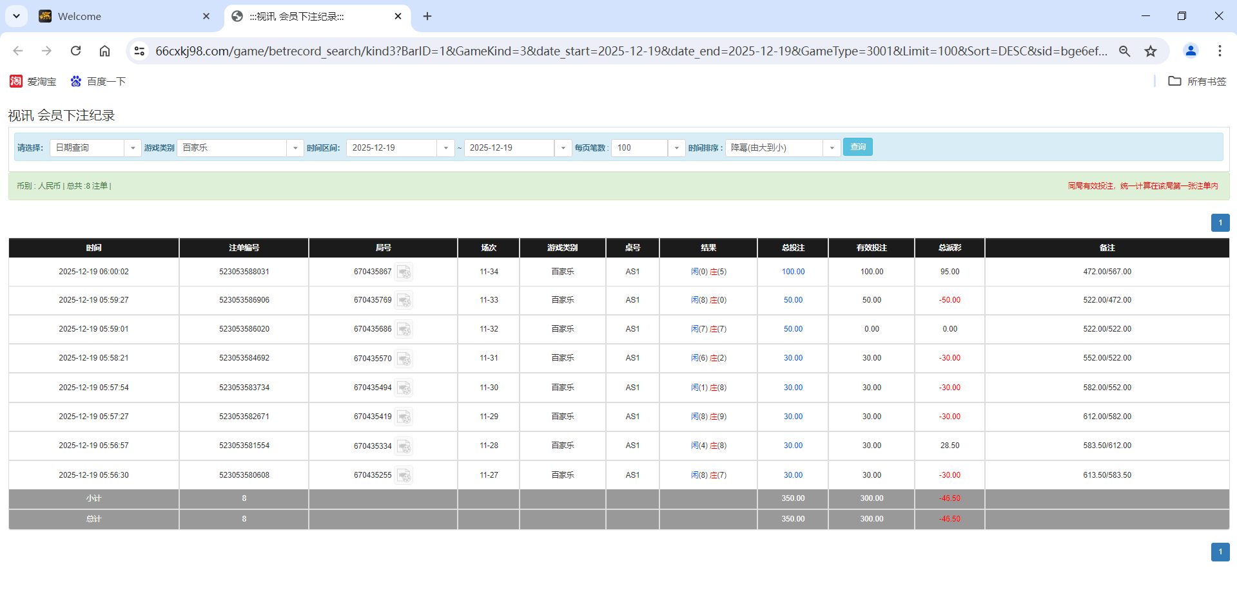Bookmark this page via the star icon

click(x=1151, y=51)
